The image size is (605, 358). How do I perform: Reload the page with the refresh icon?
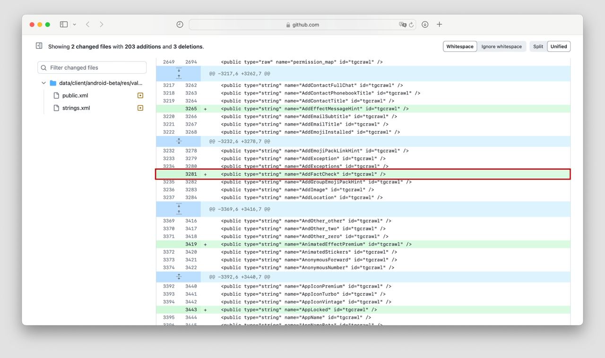click(411, 25)
